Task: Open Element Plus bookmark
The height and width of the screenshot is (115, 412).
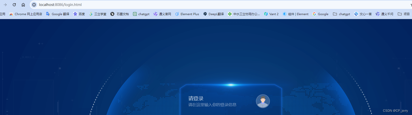Action: pos(187,14)
